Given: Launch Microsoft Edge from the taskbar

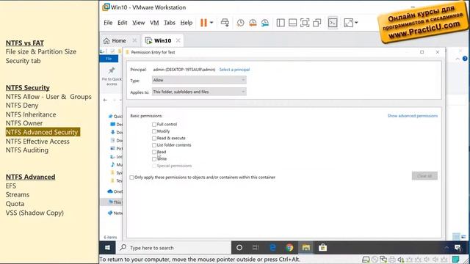Looking at the screenshot, I should pyautogui.click(x=272, y=248).
